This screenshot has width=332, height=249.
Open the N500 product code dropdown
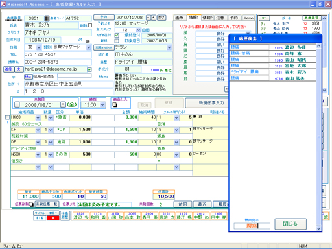pos(38,154)
